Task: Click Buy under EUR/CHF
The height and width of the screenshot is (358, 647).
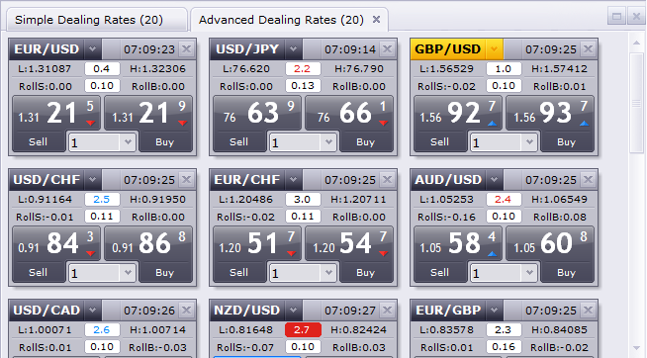Action: 365,273
